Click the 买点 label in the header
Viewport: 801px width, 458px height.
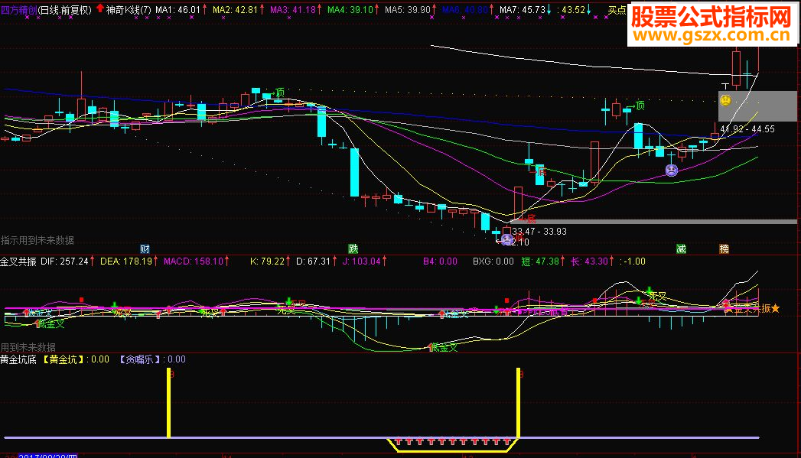coord(617,10)
